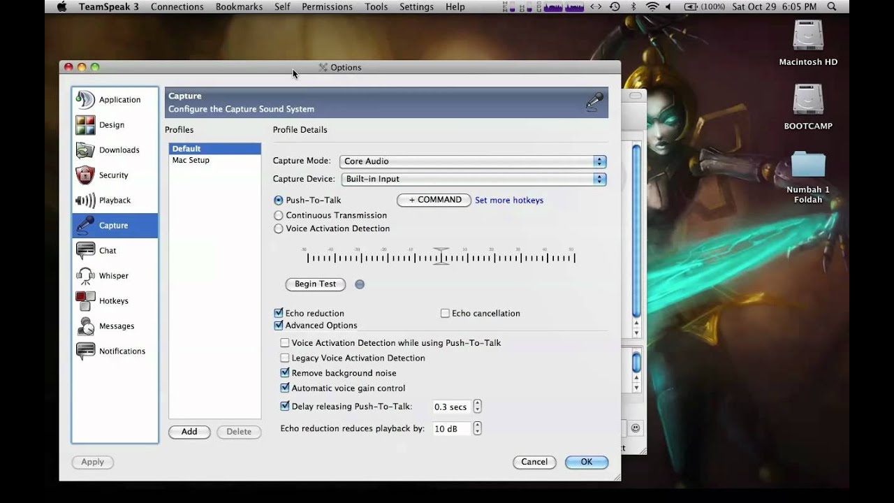
Task: Add a new capture profile
Action: [x=189, y=432]
